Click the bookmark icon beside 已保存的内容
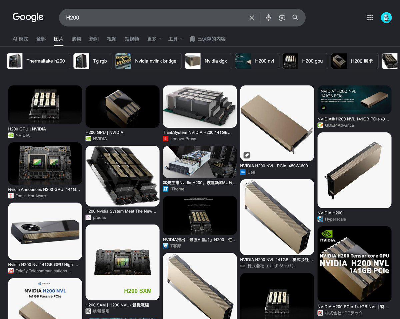 pos(192,39)
